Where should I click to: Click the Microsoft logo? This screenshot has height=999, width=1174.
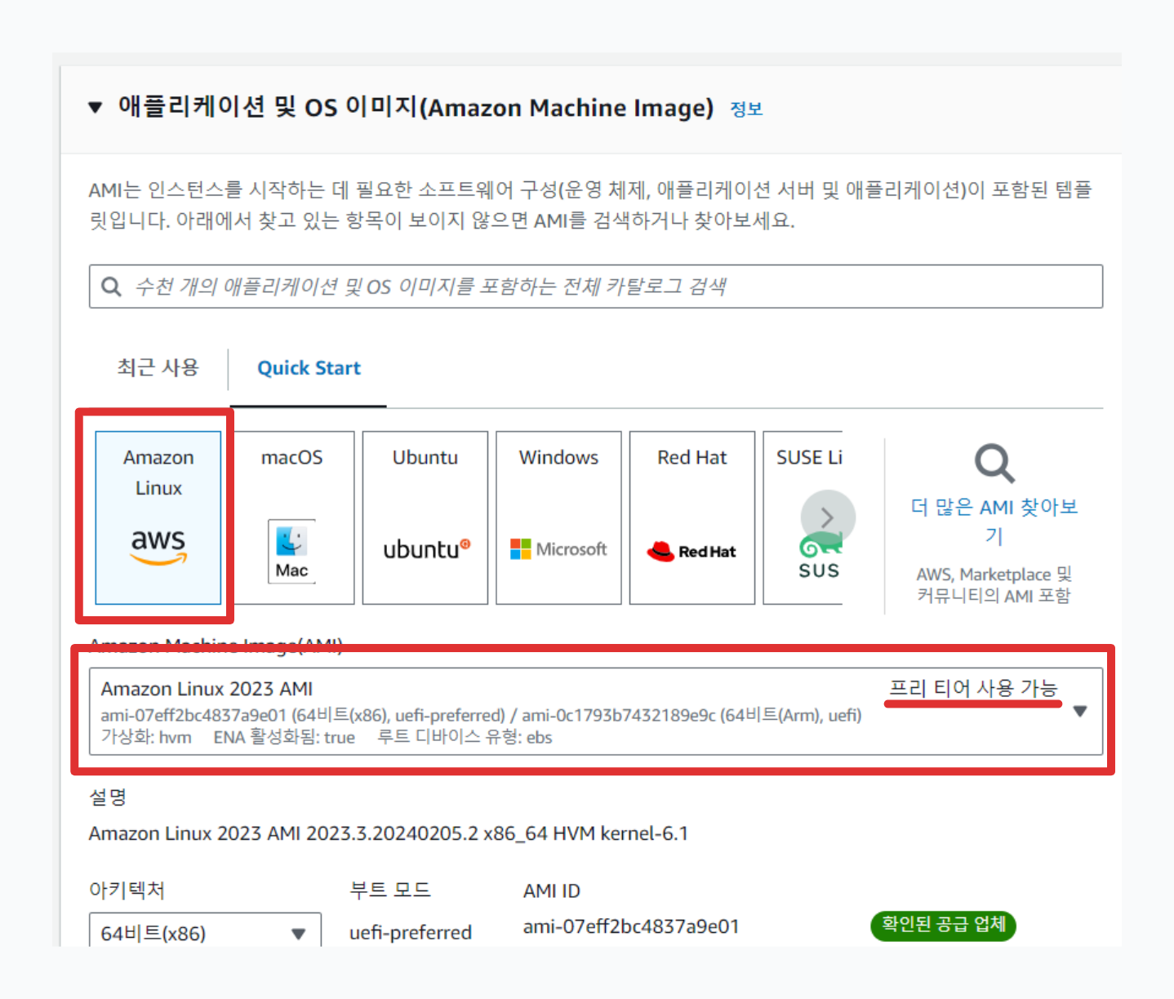point(558,549)
